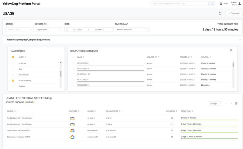Open usage table settings gear icon

coord(236,104)
